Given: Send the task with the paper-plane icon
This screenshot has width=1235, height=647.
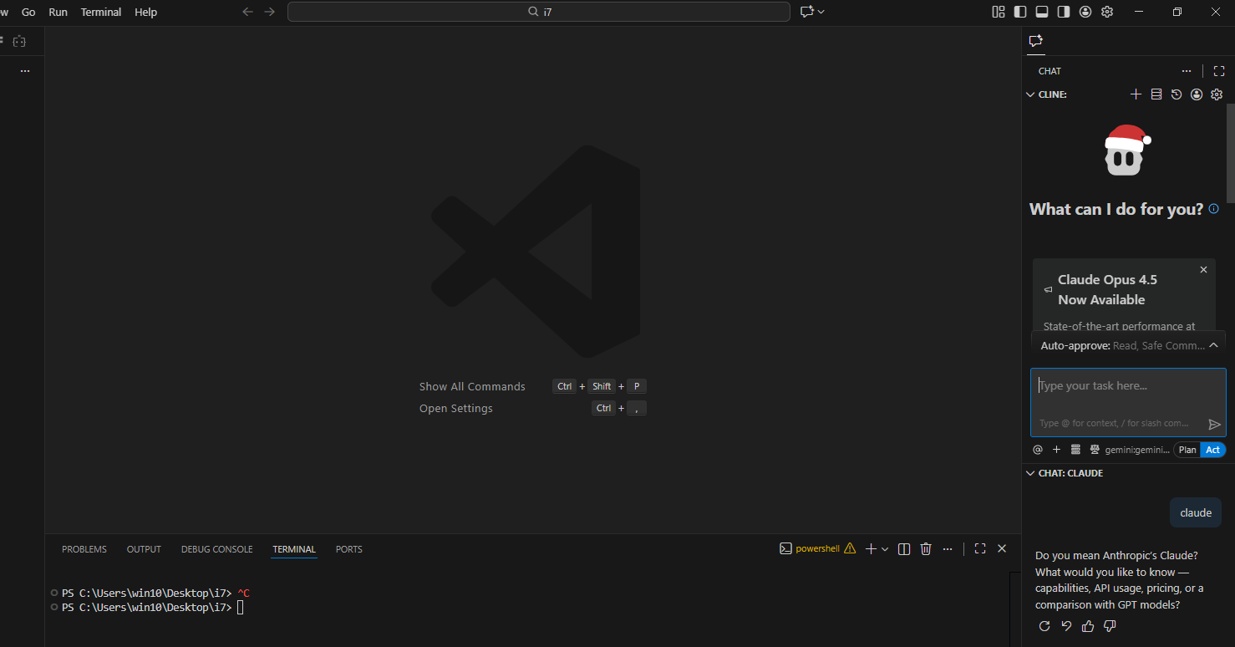Looking at the screenshot, I should (1215, 425).
